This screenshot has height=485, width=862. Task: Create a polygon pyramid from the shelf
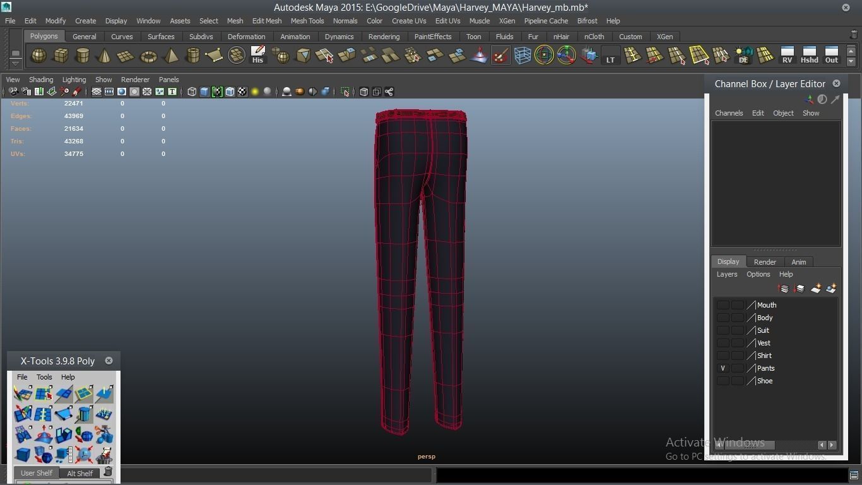click(x=170, y=56)
